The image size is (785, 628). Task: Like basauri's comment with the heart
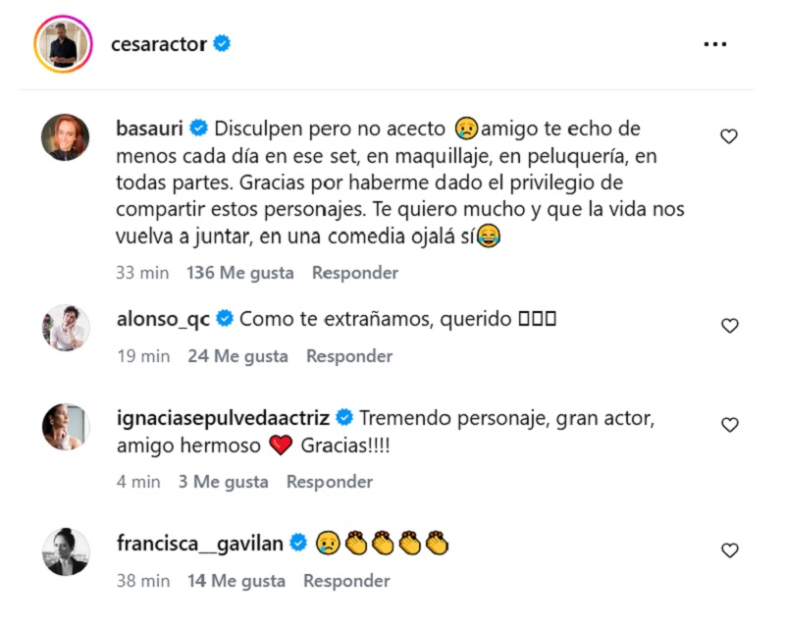click(729, 136)
